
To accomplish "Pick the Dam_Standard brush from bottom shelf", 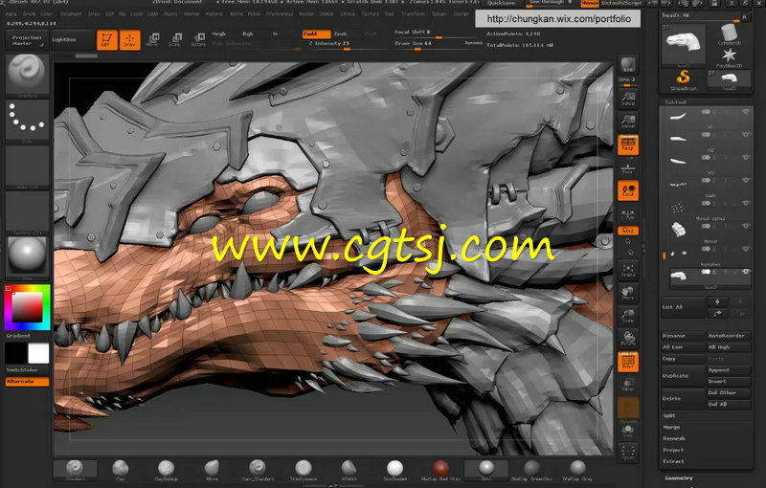I will [x=258, y=470].
